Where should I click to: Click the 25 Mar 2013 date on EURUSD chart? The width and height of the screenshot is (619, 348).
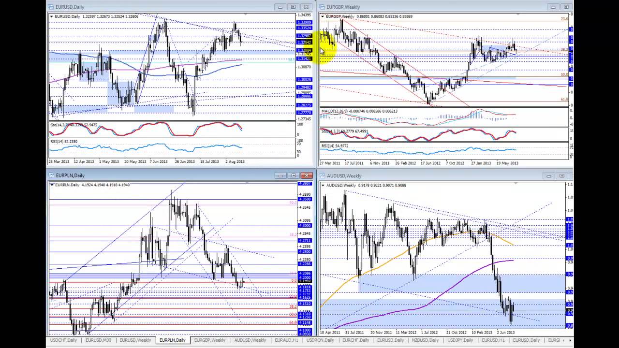coord(58,161)
